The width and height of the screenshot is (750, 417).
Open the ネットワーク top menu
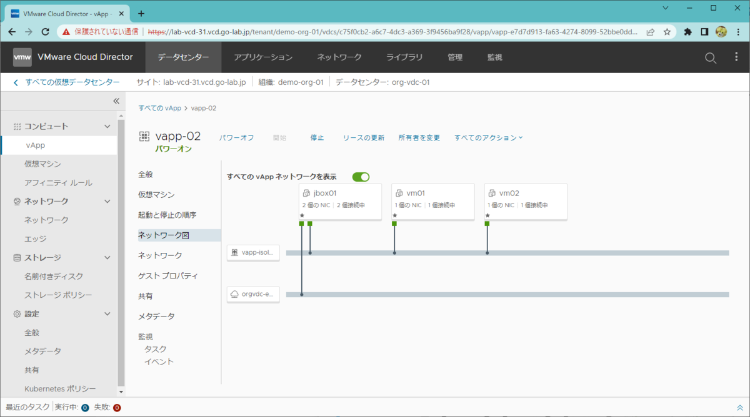(339, 57)
